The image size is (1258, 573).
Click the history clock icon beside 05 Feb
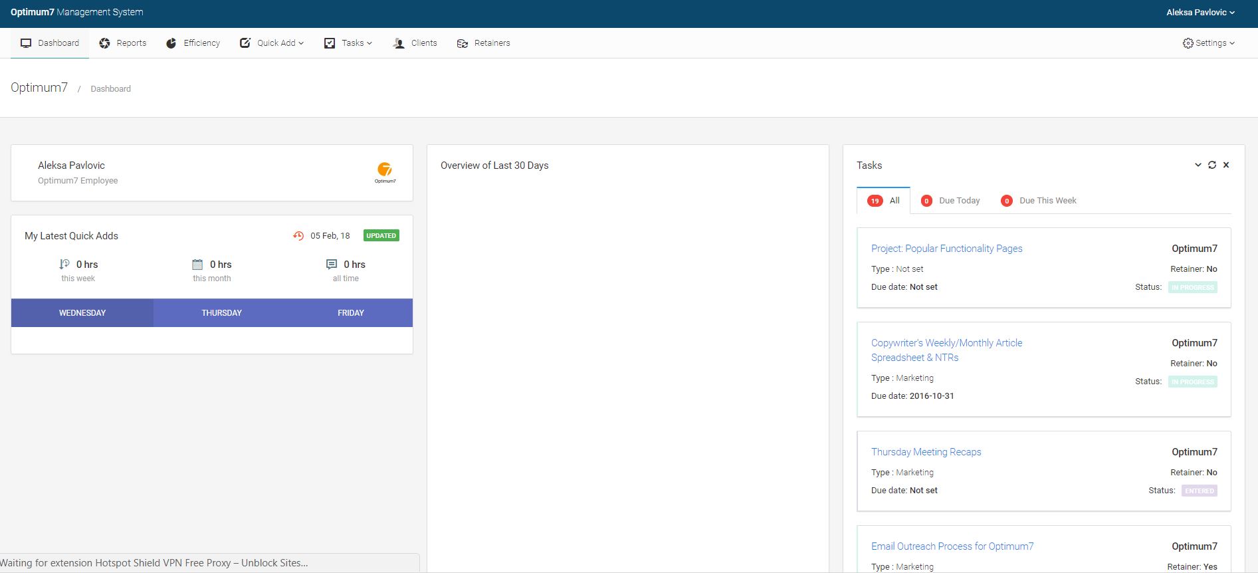(298, 236)
